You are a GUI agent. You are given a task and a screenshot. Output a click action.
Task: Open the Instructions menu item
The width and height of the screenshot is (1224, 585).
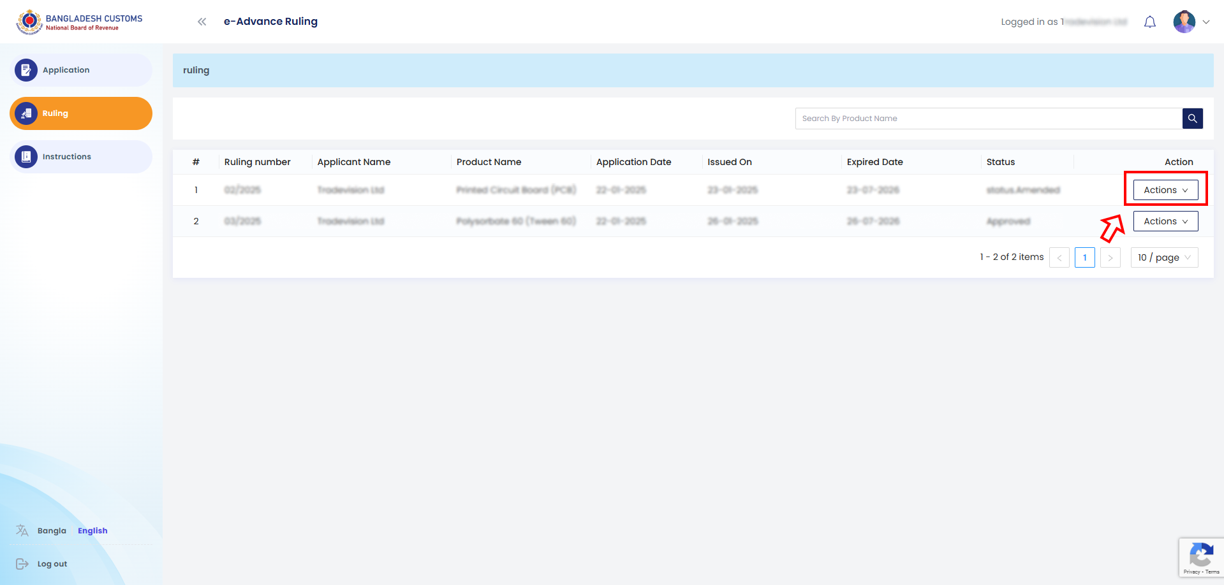tap(81, 157)
